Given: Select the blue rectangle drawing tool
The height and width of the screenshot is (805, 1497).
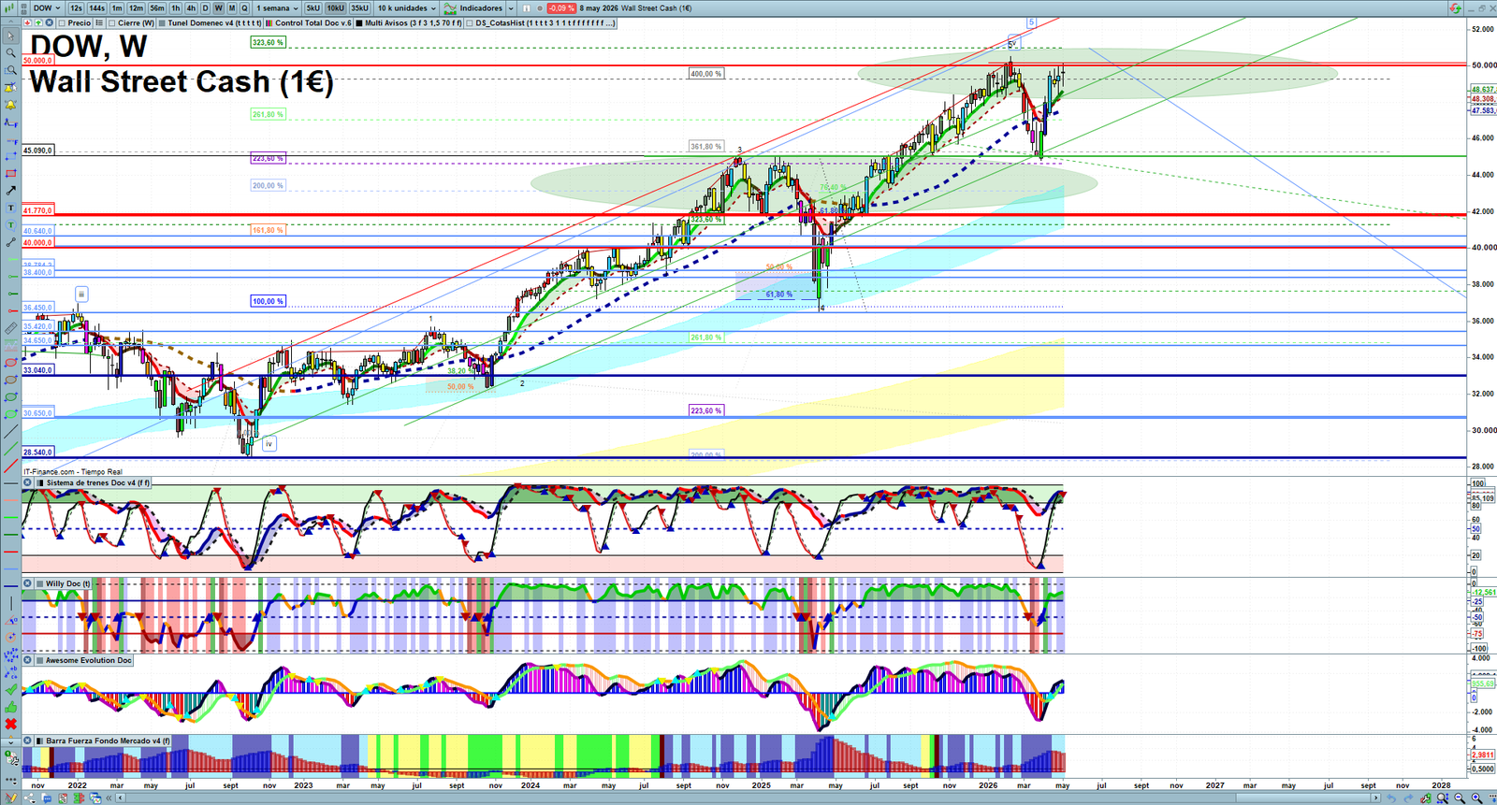Looking at the screenshot, I should (10, 156).
